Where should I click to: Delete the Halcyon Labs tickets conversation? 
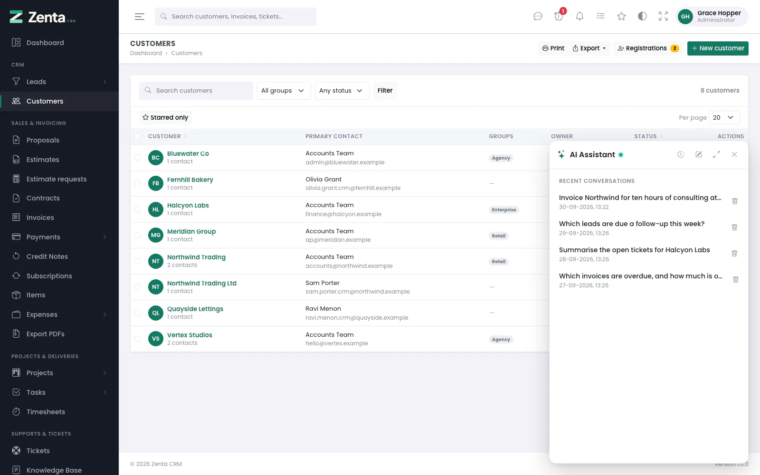[734, 254]
